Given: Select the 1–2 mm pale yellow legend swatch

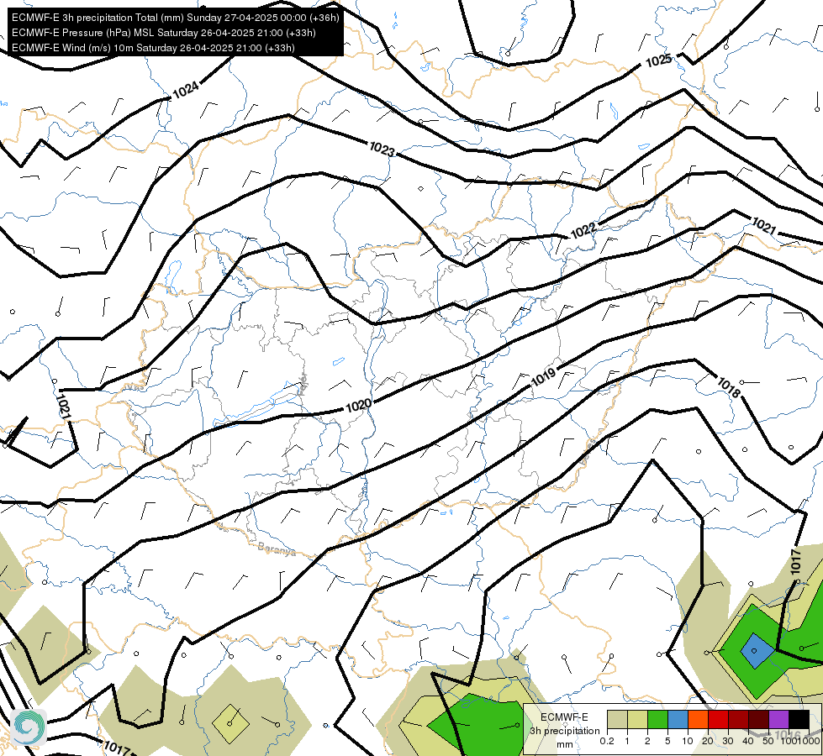Looking at the screenshot, I should [x=637, y=719].
